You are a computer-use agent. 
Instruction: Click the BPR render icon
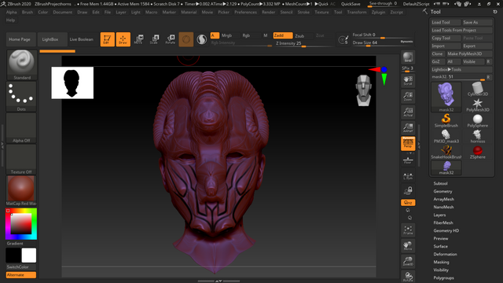408,57
